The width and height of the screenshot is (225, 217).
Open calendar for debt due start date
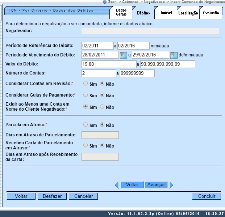pyautogui.click(x=123, y=55)
